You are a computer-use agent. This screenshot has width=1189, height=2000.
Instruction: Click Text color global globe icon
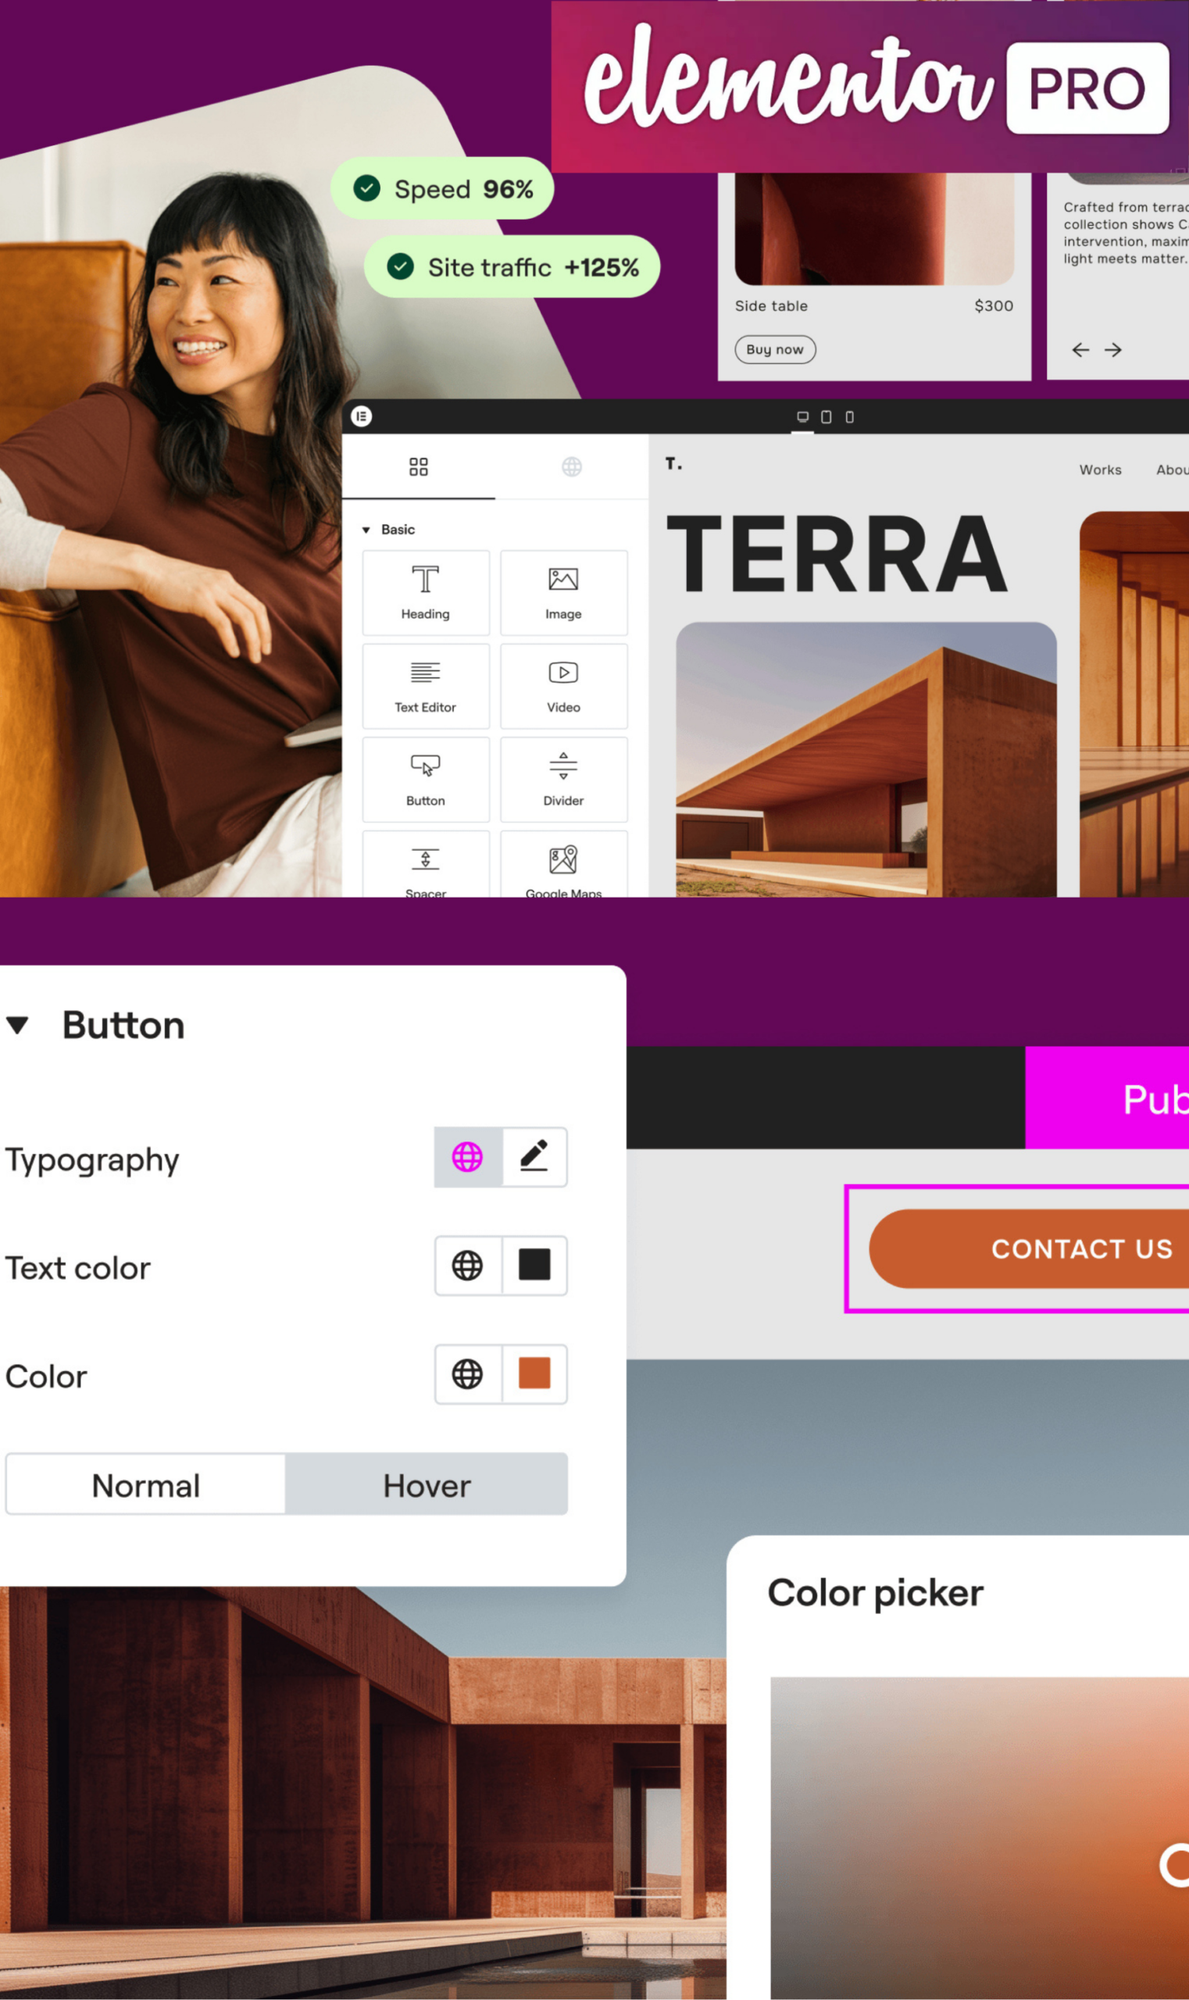(468, 1266)
